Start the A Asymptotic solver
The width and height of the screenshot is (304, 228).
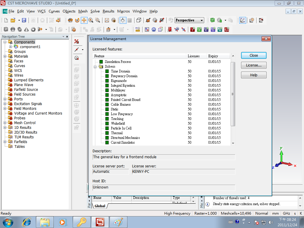220,29
